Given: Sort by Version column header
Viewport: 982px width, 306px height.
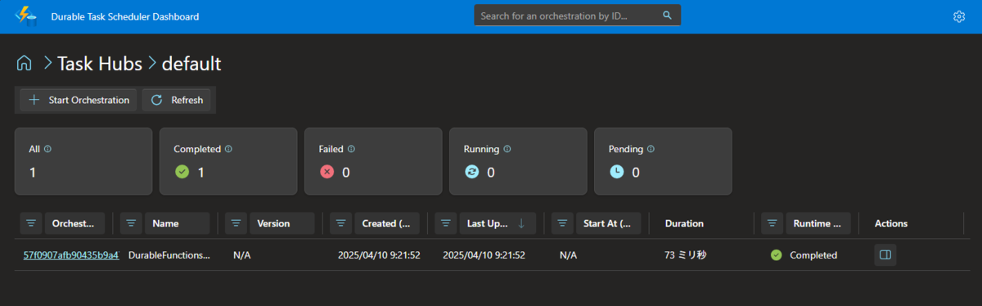Looking at the screenshot, I should 282,223.
